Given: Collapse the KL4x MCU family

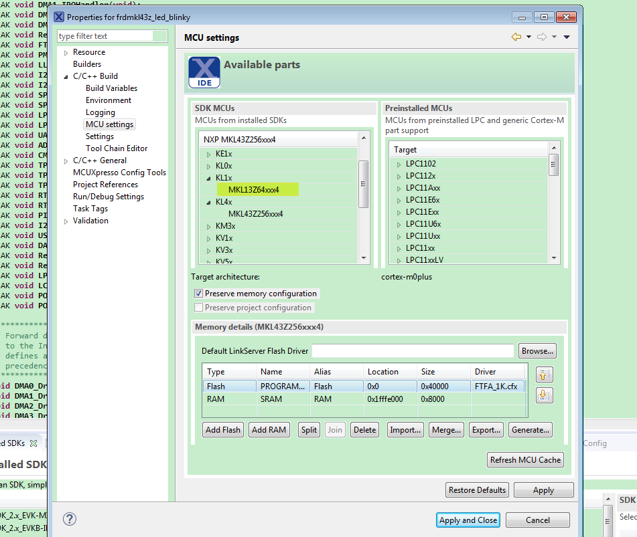Looking at the screenshot, I should tap(209, 203).
